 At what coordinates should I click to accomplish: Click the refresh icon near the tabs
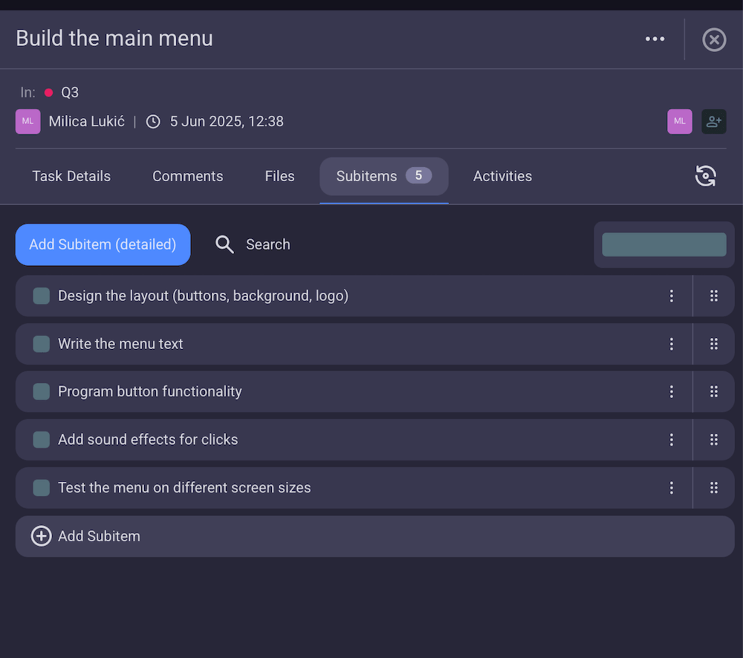click(706, 176)
